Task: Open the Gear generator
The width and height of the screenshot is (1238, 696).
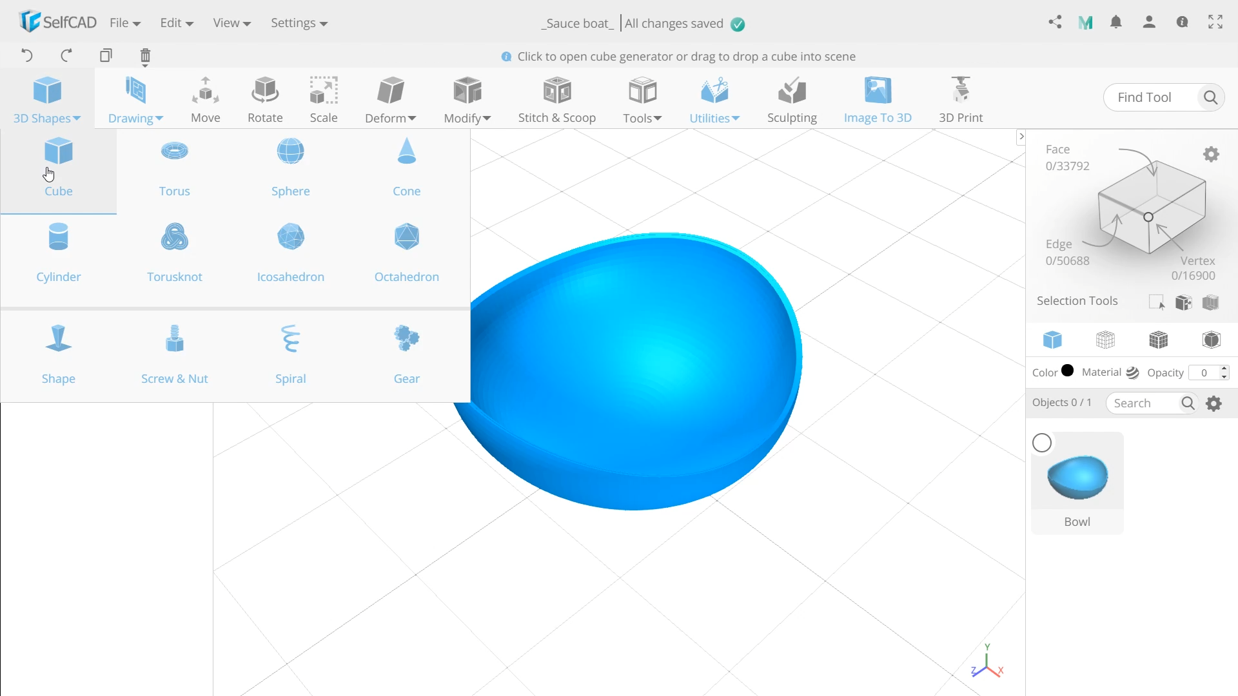Action: [x=406, y=354]
